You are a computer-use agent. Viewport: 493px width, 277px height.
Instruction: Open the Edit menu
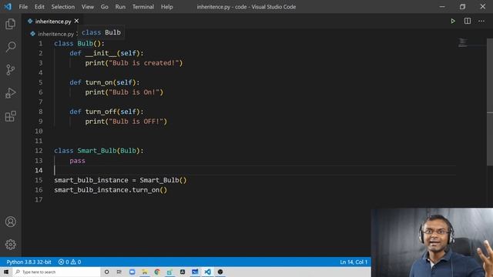point(39,7)
